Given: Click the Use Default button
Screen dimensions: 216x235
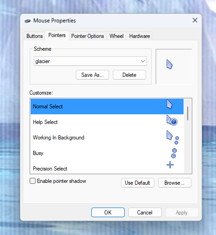Looking at the screenshot, I should pyautogui.click(x=137, y=183).
